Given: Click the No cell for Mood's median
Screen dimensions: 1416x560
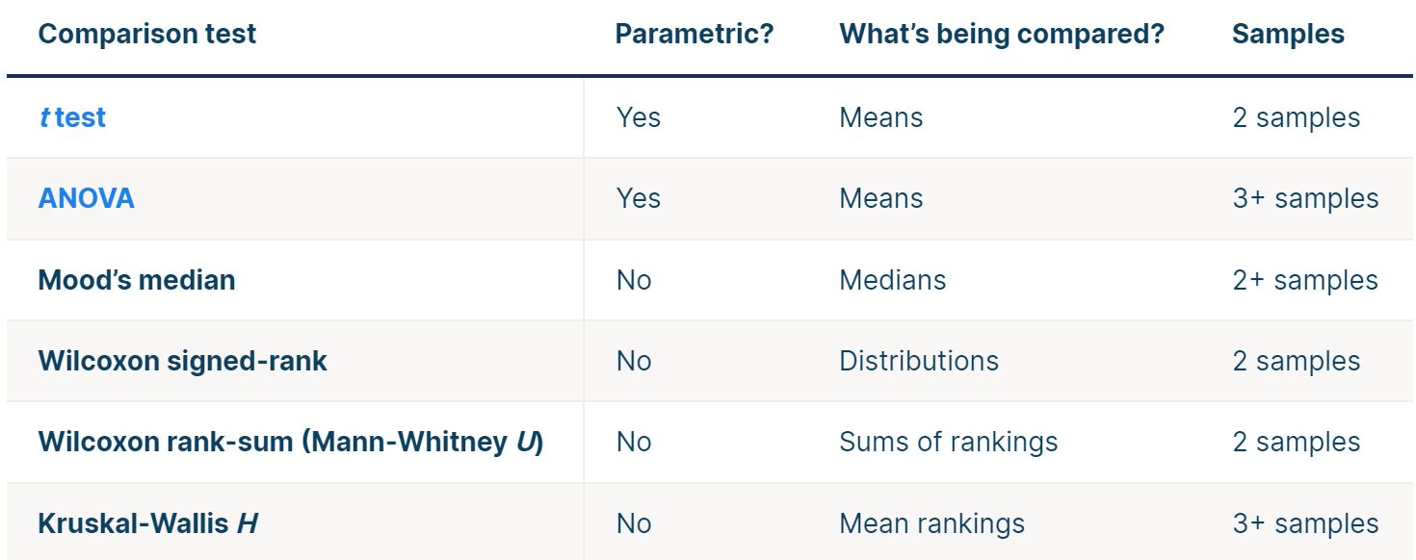Looking at the screenshot, I should click(x=634, y=280).
